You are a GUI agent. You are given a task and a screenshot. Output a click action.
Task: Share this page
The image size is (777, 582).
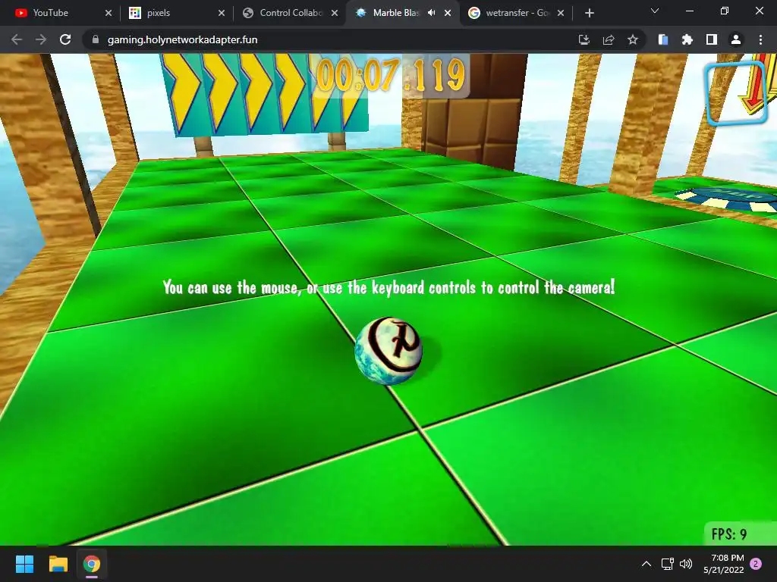click(609, 39)
